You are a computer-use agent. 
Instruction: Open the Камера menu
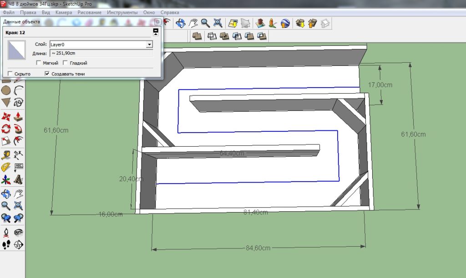pyautogui.click(x=64, y=12)
